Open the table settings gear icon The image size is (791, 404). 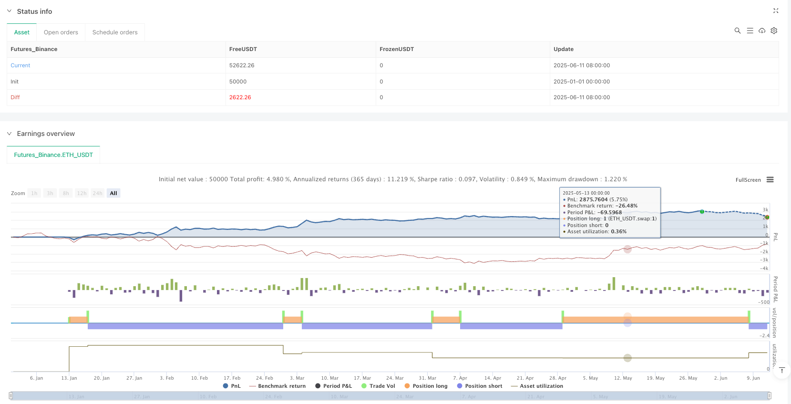point(774,31)
